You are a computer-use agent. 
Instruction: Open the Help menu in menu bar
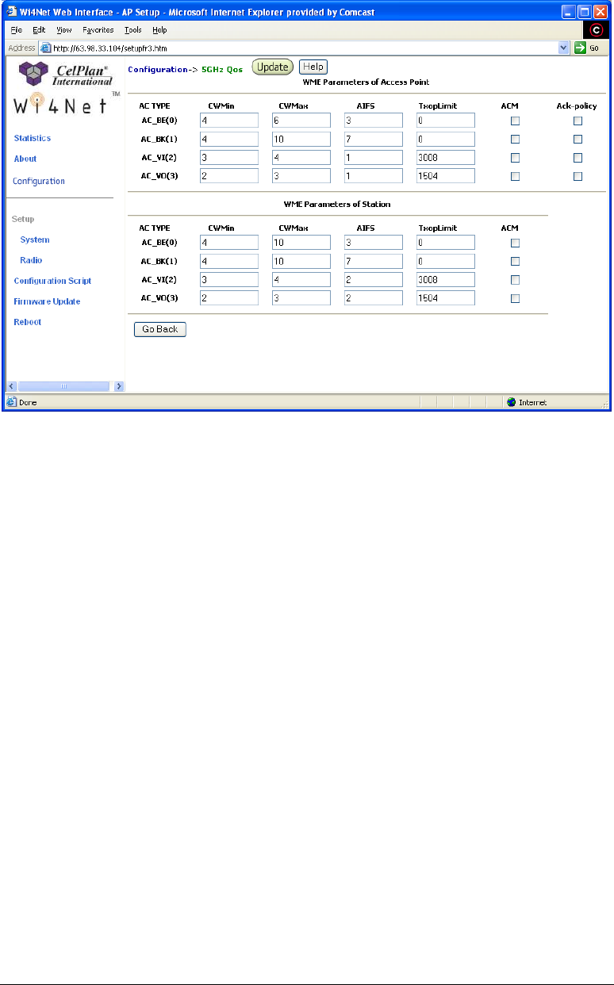pos(159,30)
